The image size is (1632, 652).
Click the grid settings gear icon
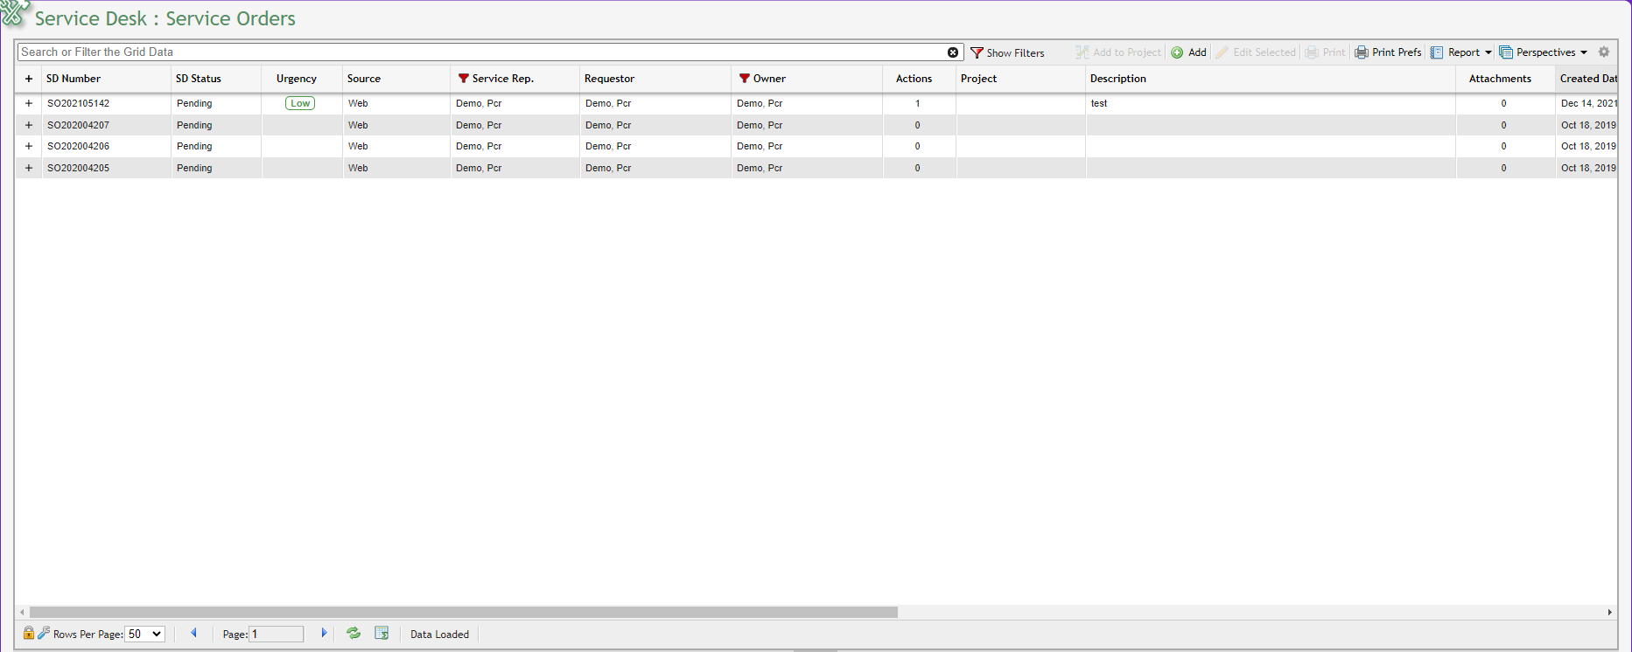coord(1603,52)
